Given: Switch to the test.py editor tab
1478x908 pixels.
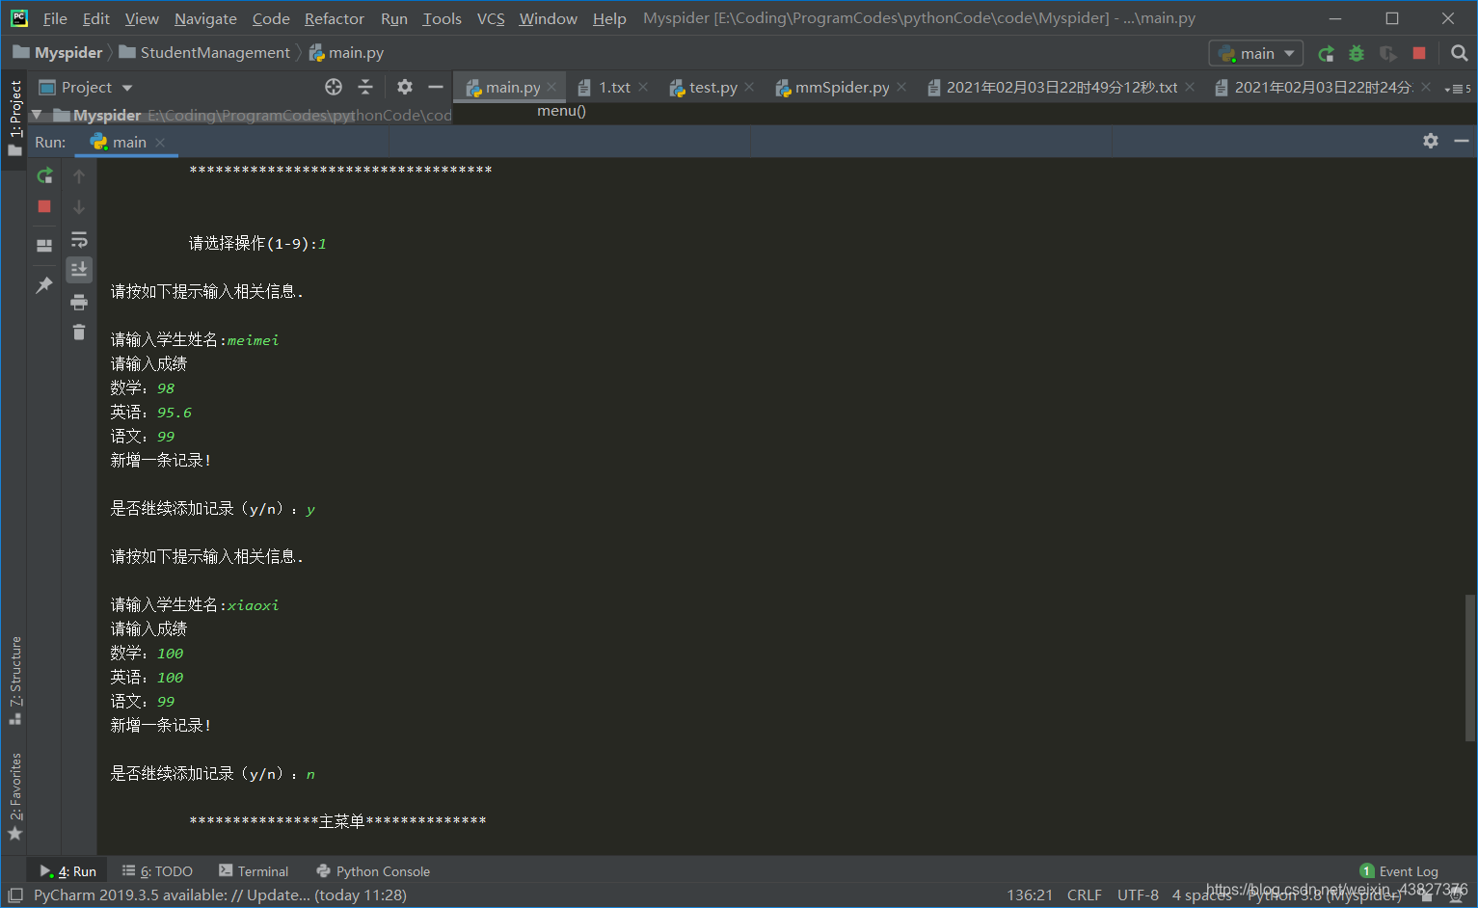Looking at the screenshot, I should click(712, 87).
